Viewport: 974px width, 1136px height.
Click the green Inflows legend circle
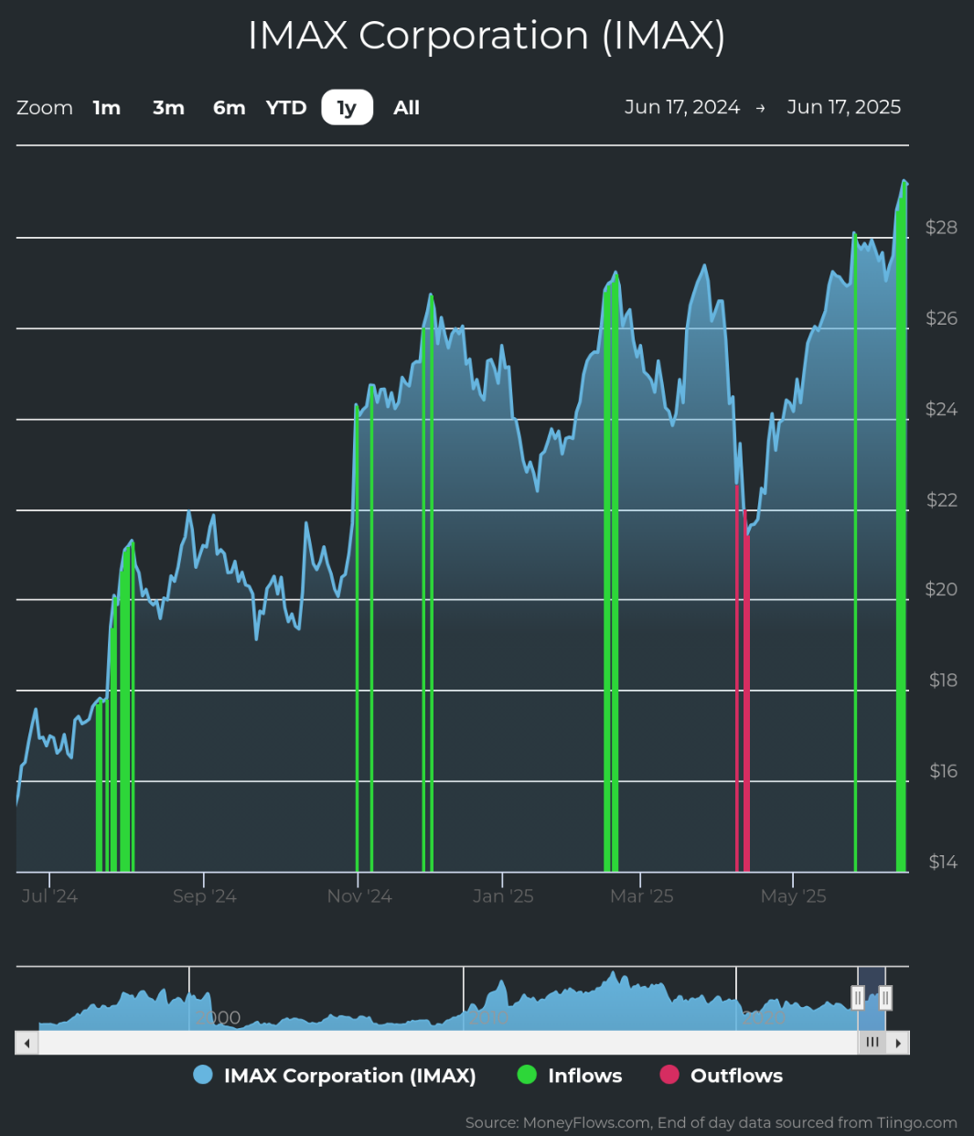coord(527,1076)
